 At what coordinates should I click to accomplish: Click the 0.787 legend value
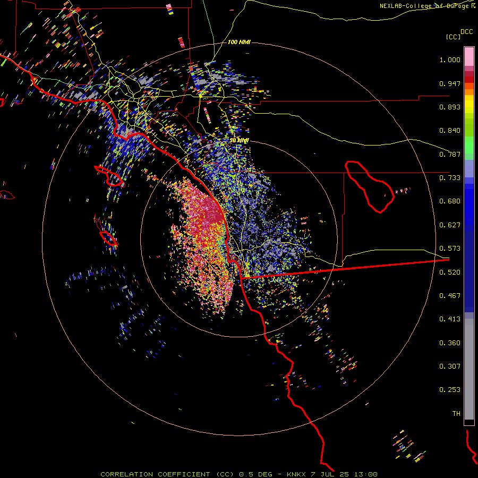[450, 154]
